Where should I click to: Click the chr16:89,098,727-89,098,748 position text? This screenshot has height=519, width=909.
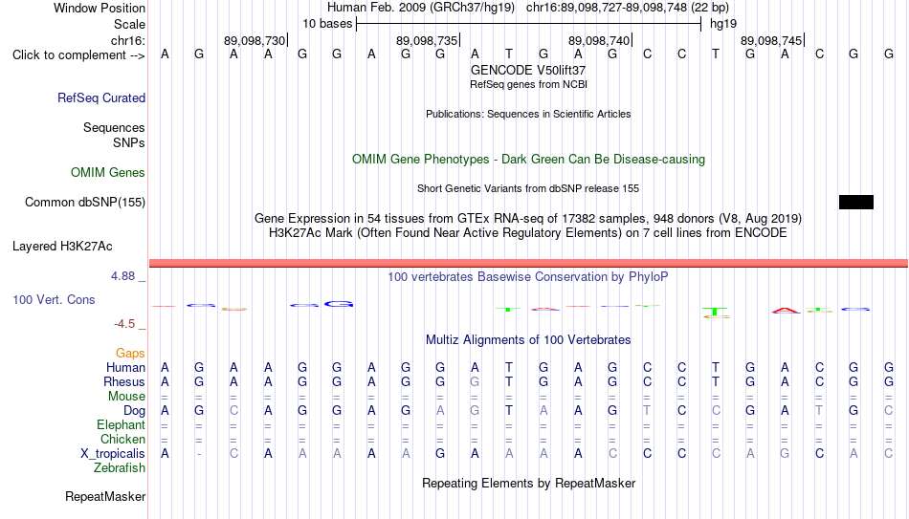pyautogui.click(x=628, y=8)
